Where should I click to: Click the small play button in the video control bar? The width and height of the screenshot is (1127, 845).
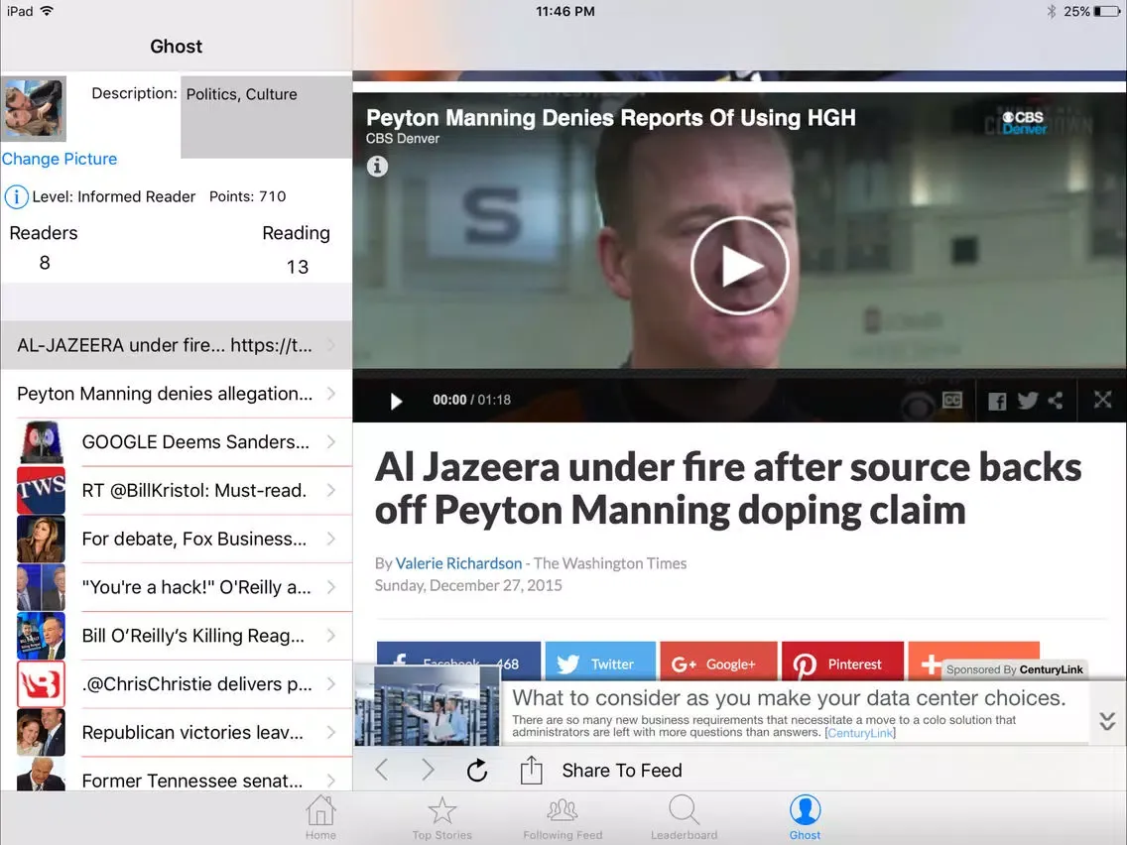[x=396, y=401]
